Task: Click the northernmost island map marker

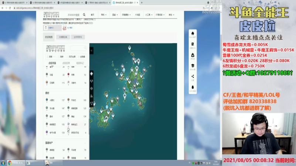Action: [129, 48]
